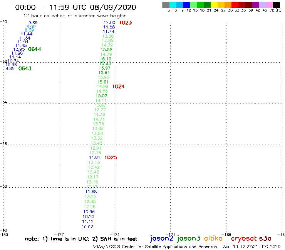
Task: Click the title '00:00 – 11:59 UTC 08/09/2020'
Action: pos(75,7)
